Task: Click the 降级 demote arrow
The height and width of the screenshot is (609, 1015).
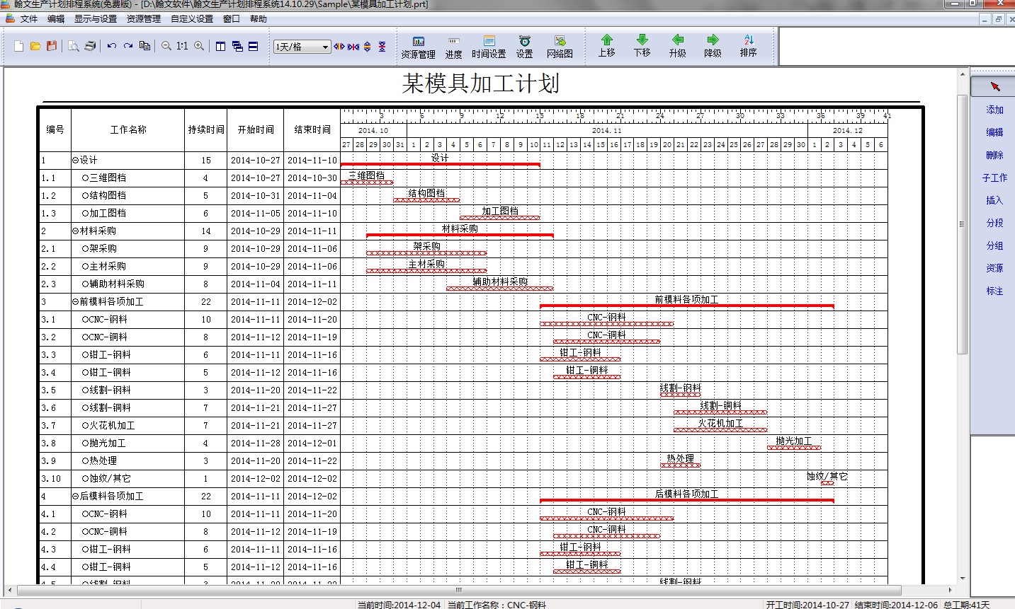Action: pyautogui.click(x=713, y=46)
